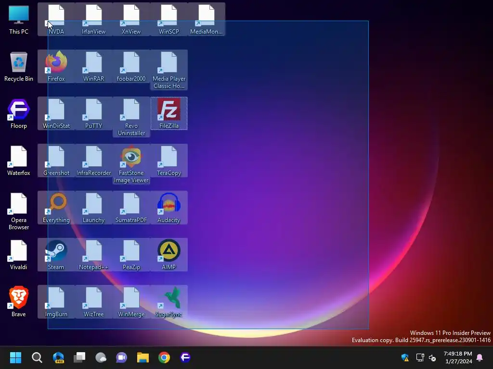Select the PeaZip shortcut
The height and width of the screenshot is (369, 493).
click(131, 255)
